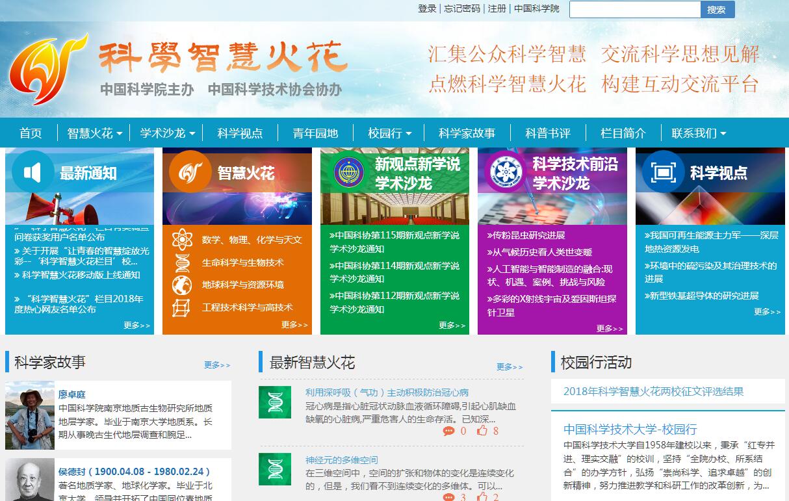
Task: Click the round emblem in 新观点新学说学术沙龙 banner
Action: (x=349, y=173)
